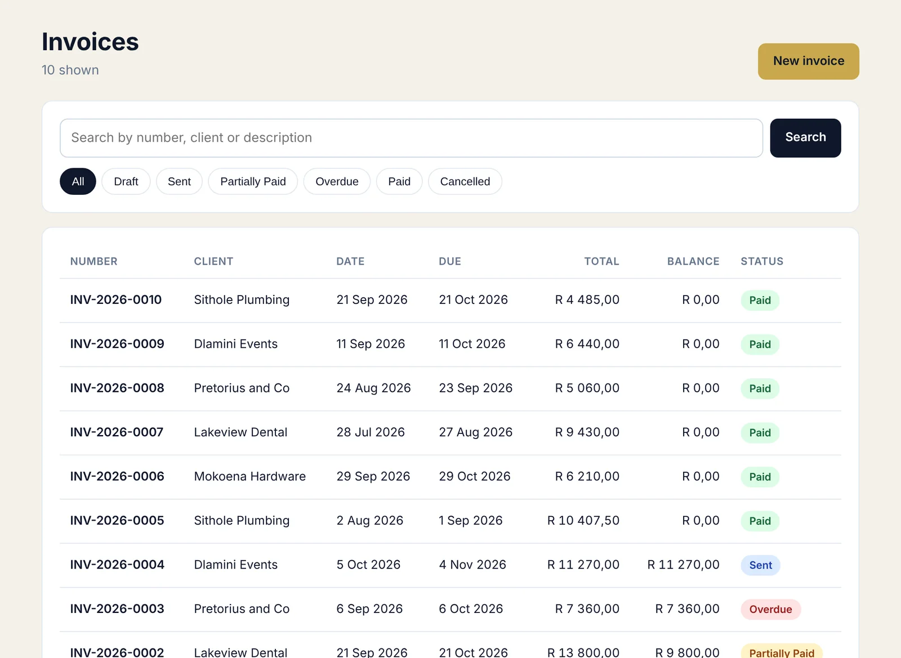Click the total R 5 060,00
The height and width of the screenshot is (658, 901).
pyautogui.click(x=587, y=388)
